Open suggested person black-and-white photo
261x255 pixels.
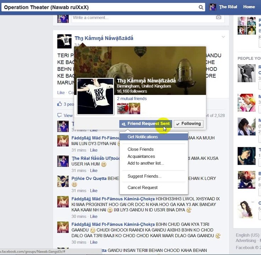(246, 73)
